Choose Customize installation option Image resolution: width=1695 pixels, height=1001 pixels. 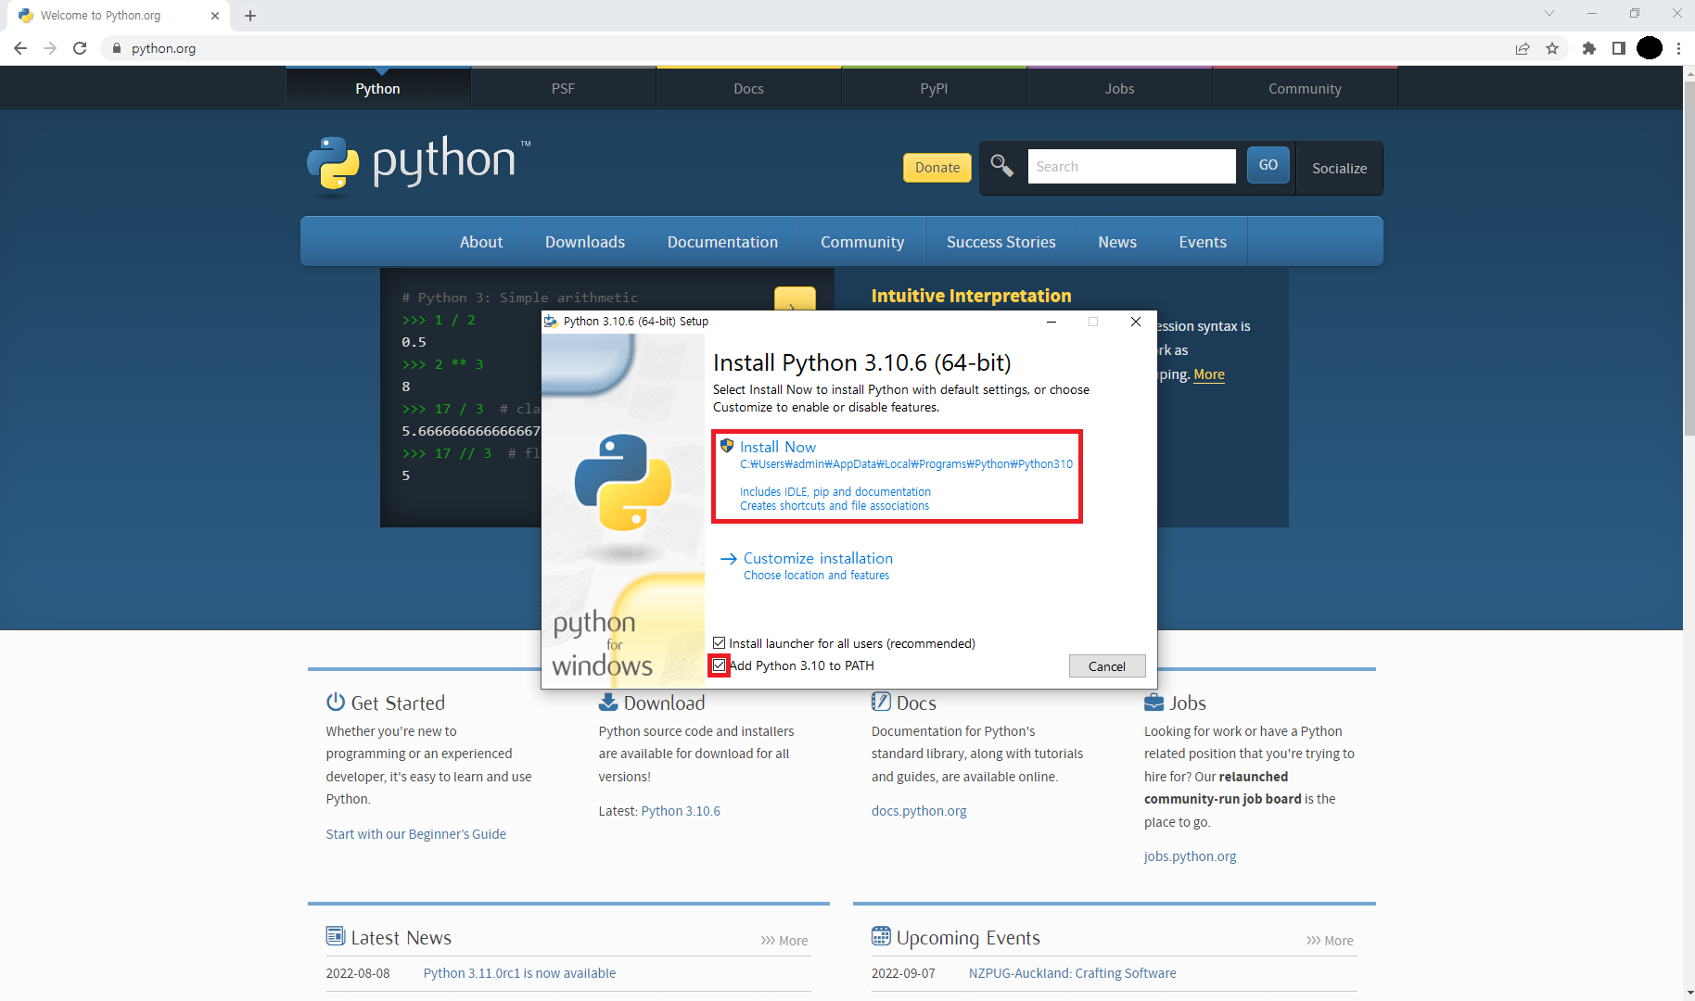click(807, 565)
